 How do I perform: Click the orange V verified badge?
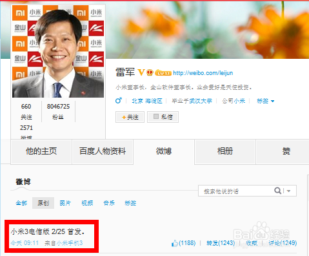click(141, 72)
